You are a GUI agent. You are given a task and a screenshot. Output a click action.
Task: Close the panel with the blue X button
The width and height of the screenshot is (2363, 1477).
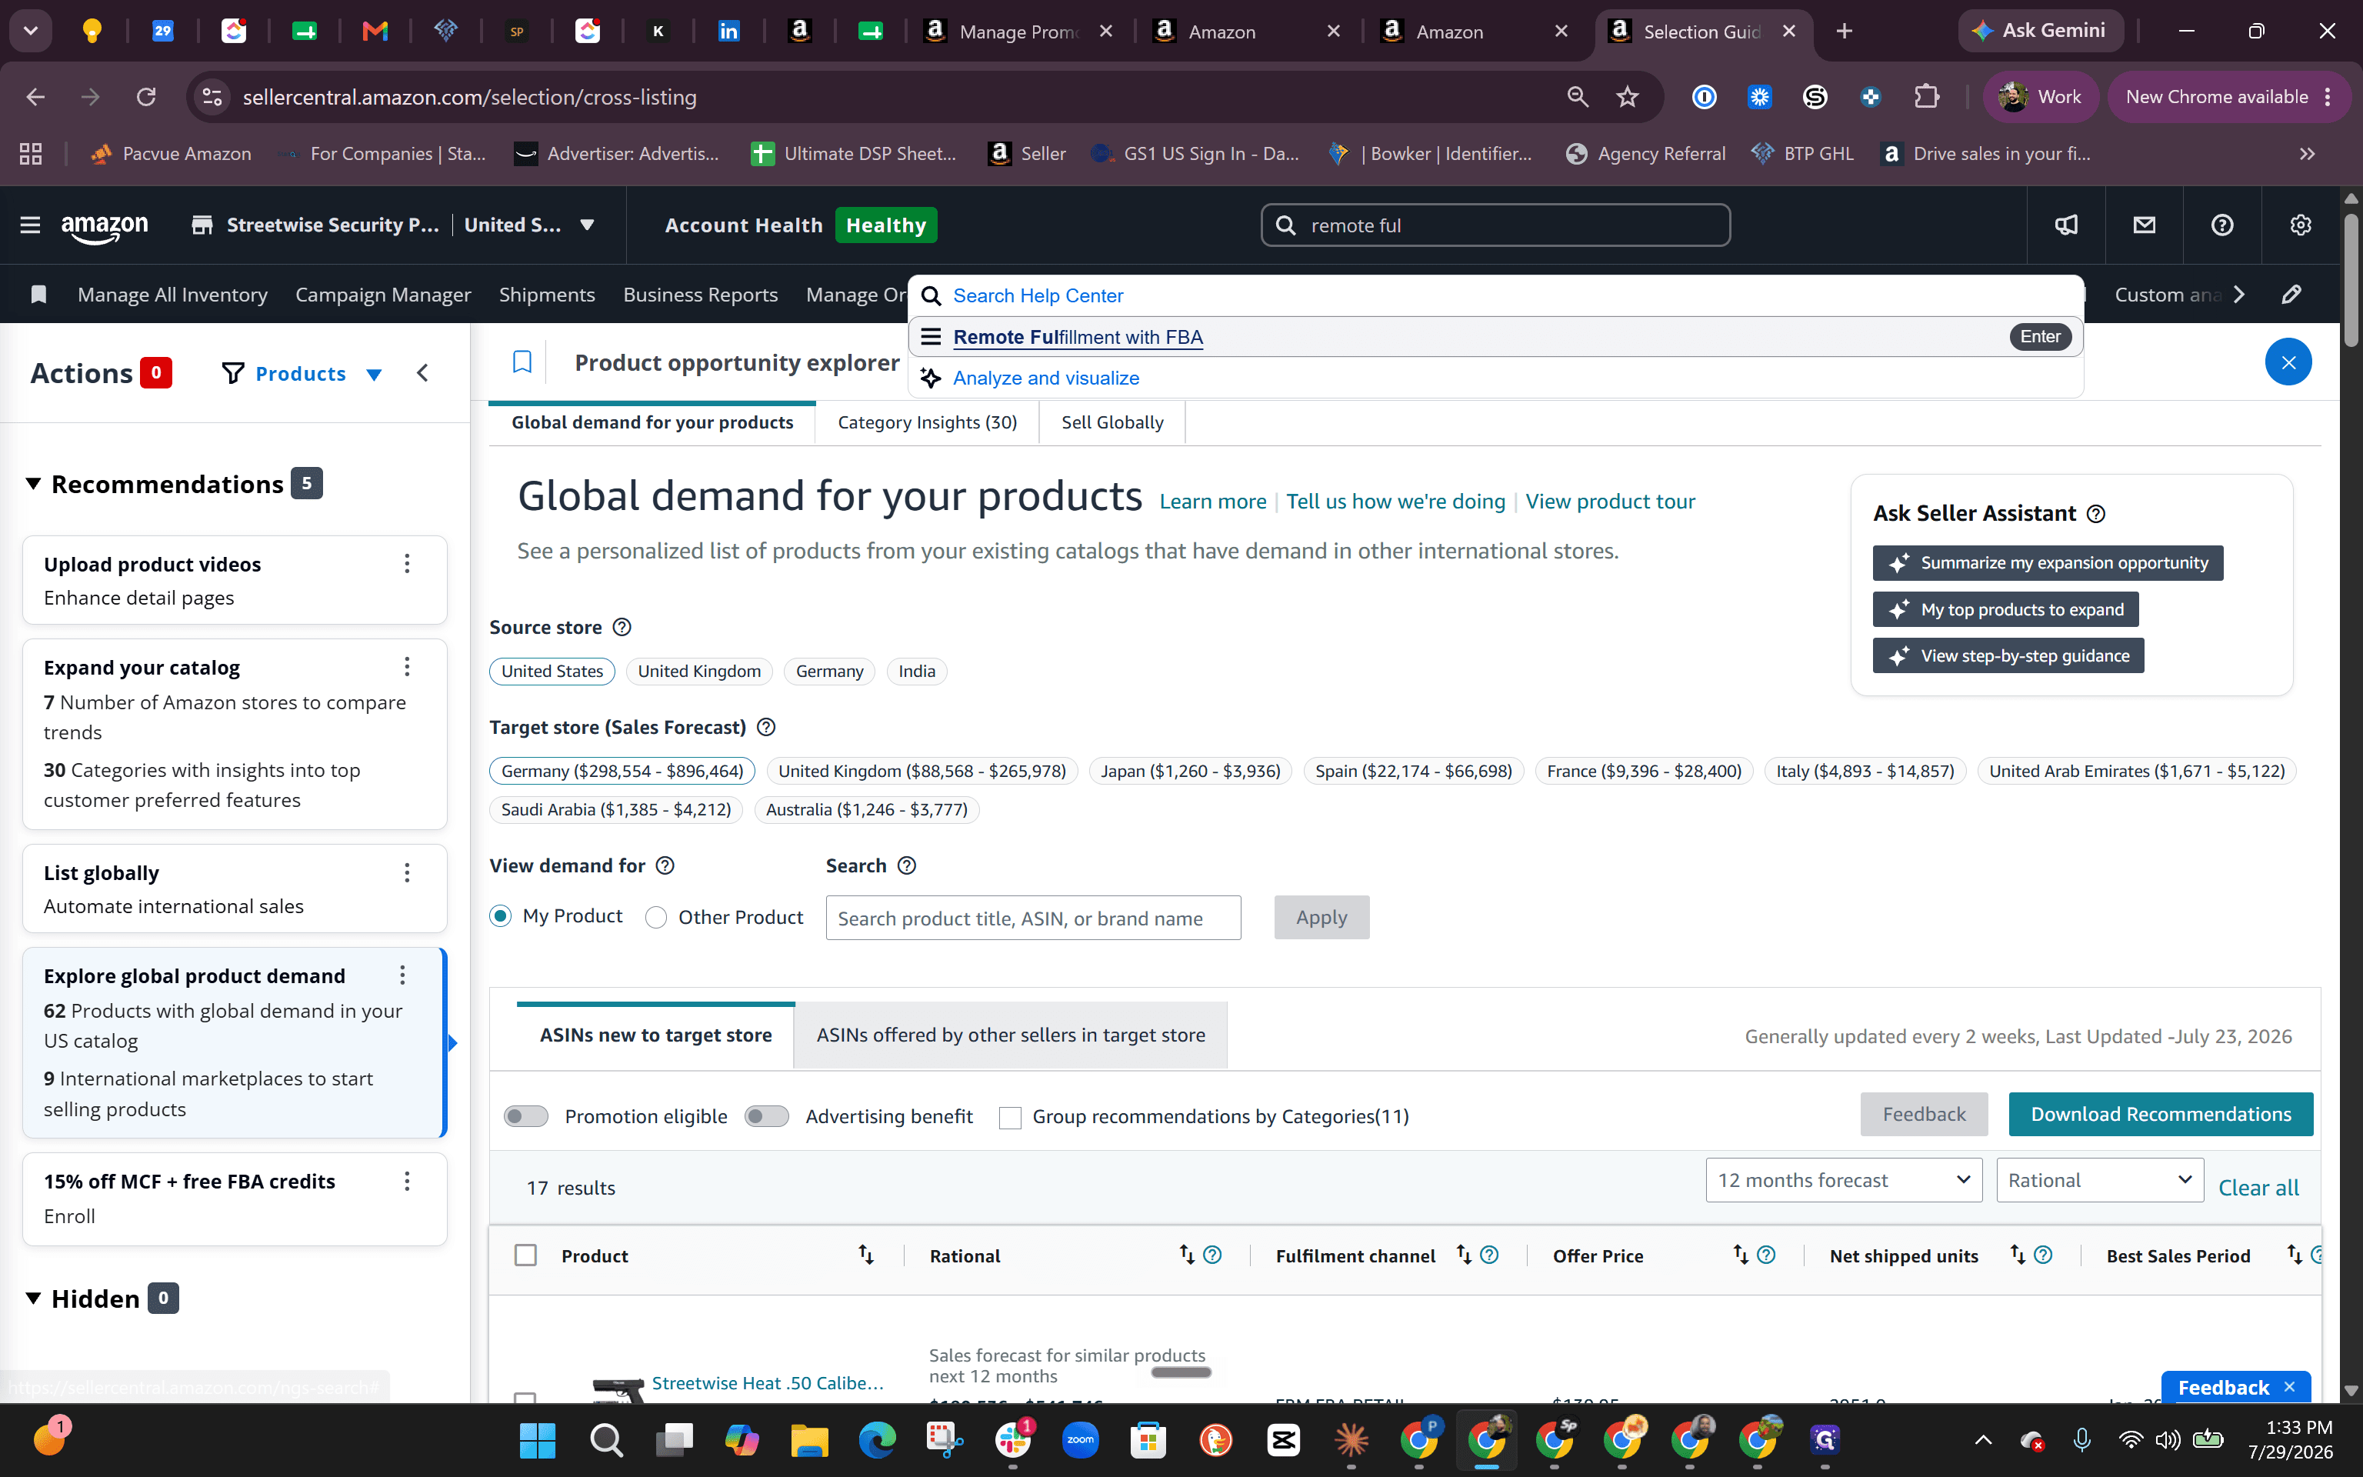pos(2288,362)
